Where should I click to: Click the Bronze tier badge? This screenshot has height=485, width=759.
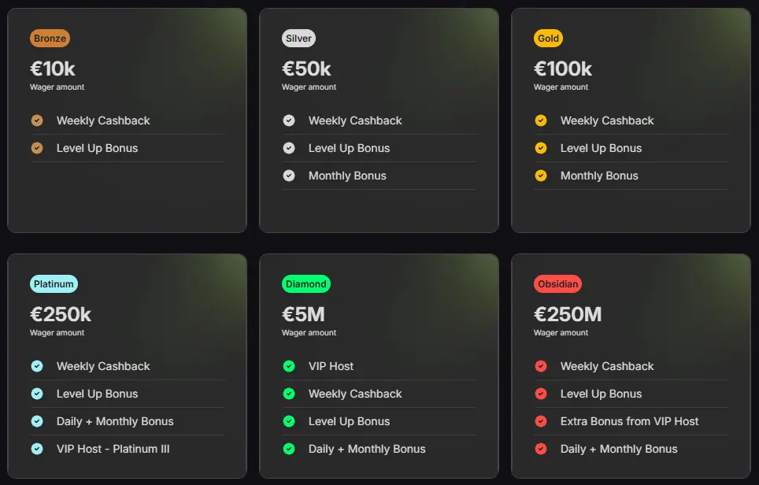[50, 39]
